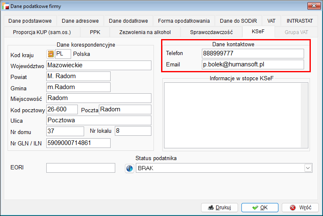This screenshot has height=216, width=323.
Task: Switch to the PPK tab
Action: pos(95,32)
